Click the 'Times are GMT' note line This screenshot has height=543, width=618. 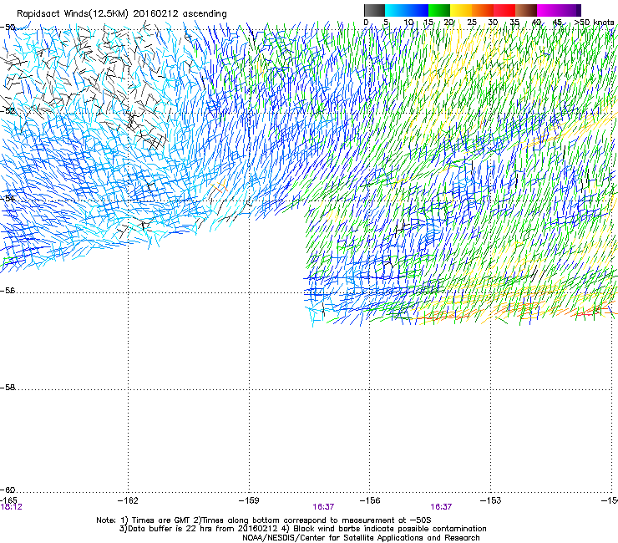(264, 520)
